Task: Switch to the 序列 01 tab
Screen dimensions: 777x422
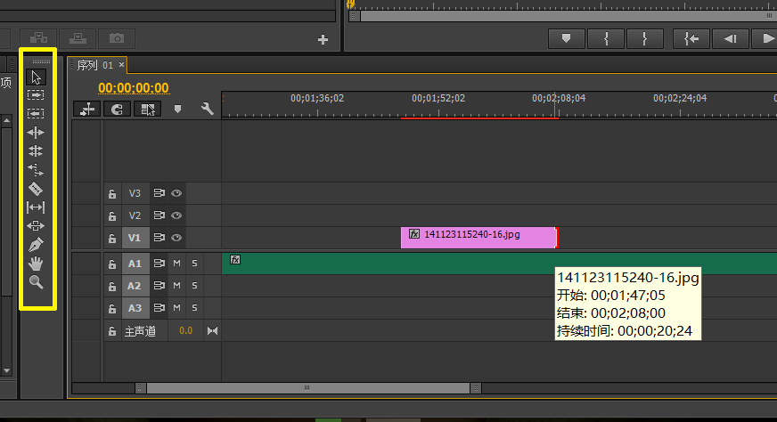Action: pyautogui.click(x=95, y=65)
